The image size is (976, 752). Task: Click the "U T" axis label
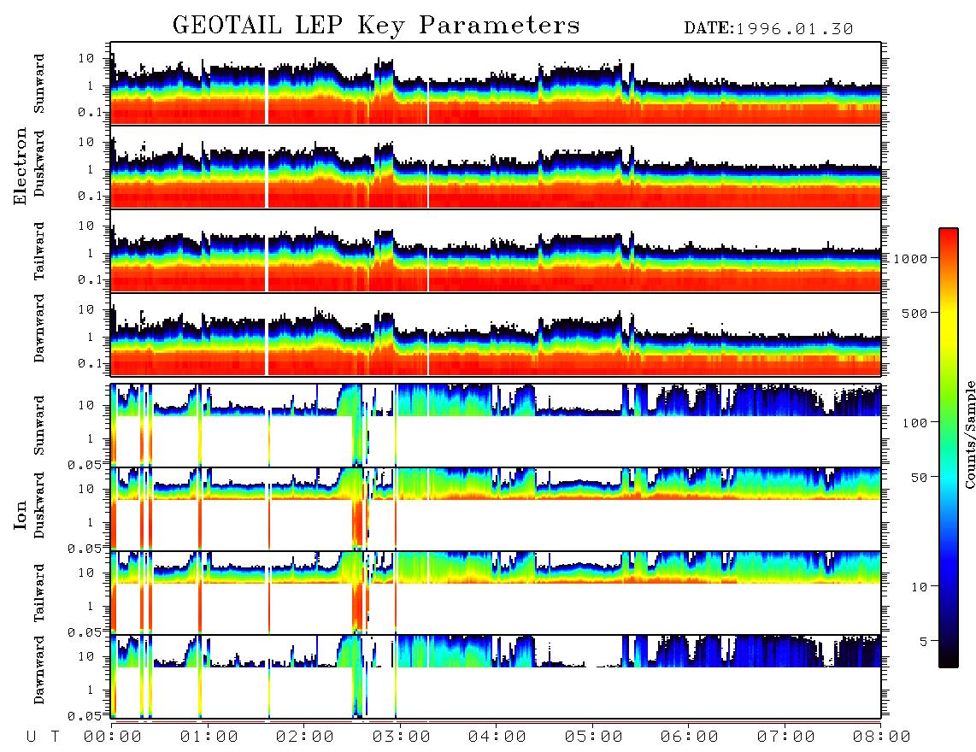43,737
